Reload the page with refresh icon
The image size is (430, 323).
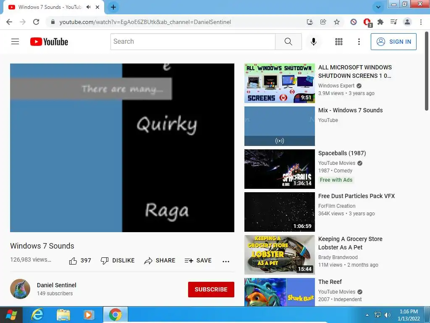tap(36, 22)
